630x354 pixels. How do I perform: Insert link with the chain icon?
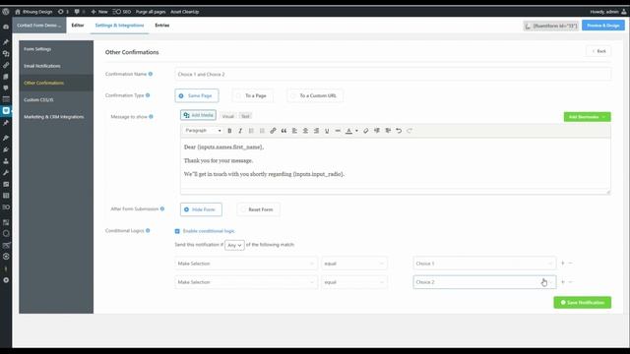[x=273, y=131]
